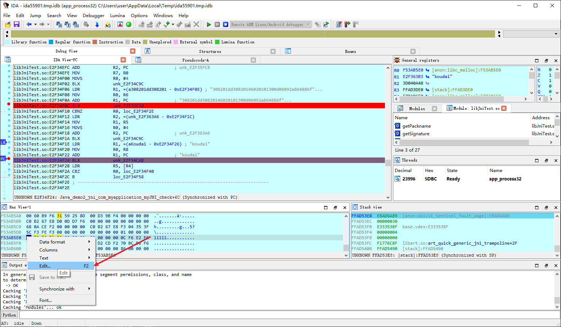Open the dropdown right of the navigation band
Screen dimensions: 561x327
coord(531,34)
